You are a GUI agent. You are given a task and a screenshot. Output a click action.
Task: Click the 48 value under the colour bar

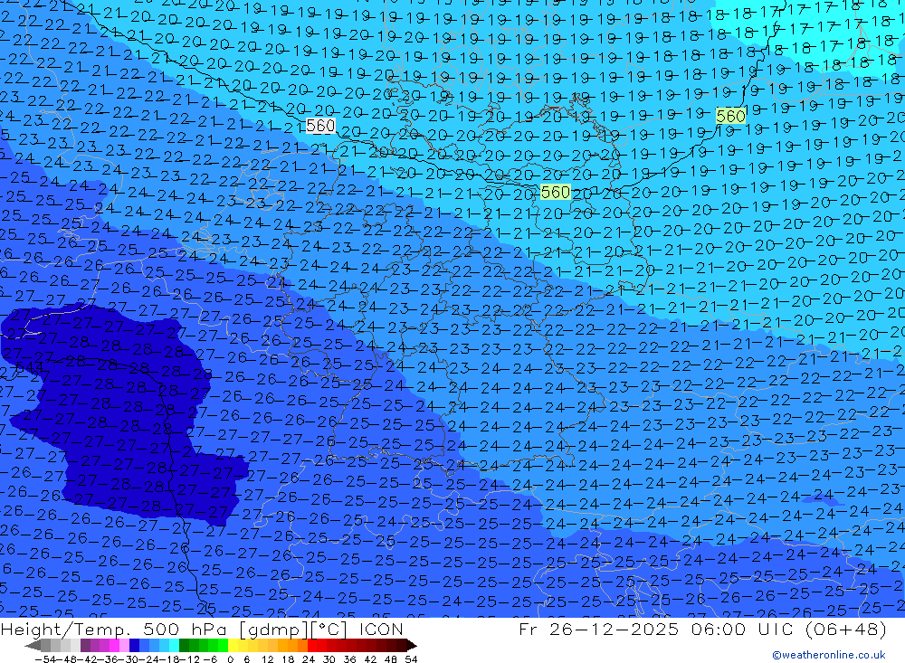coord(391,659)
